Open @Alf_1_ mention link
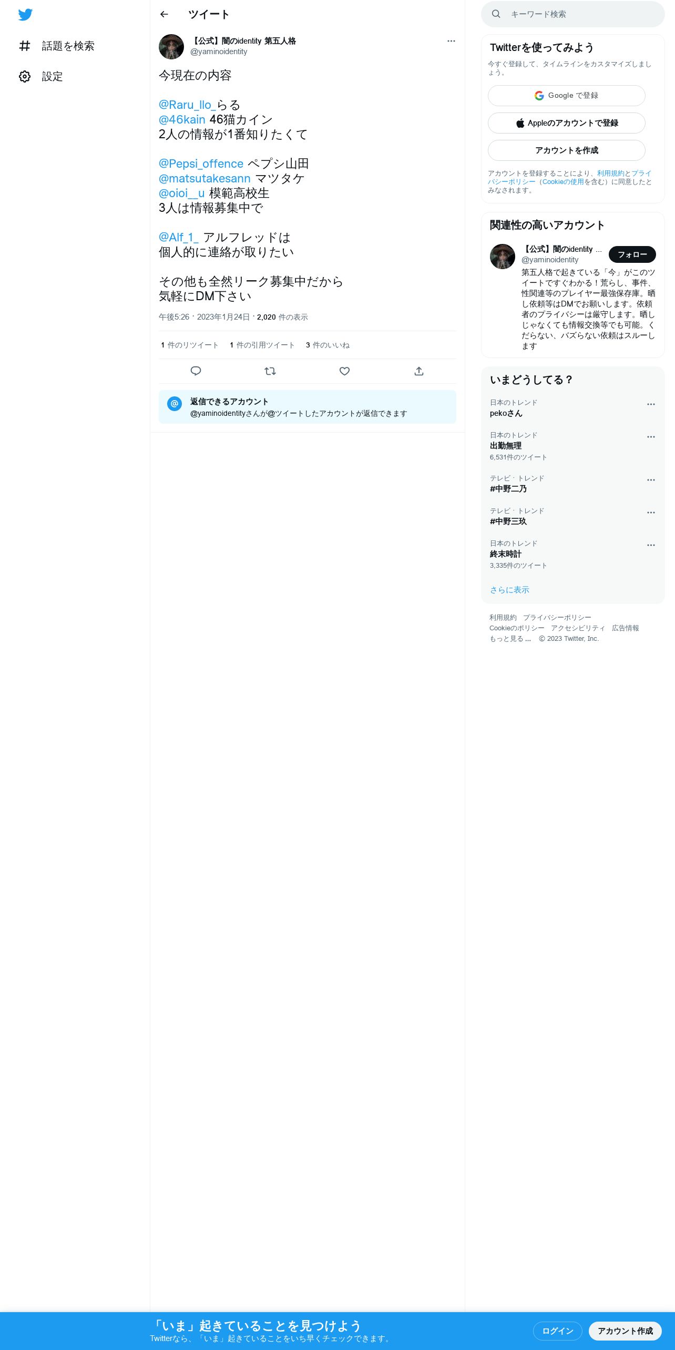Screen dimensions: 675x1350 click(x=179, y=238)
